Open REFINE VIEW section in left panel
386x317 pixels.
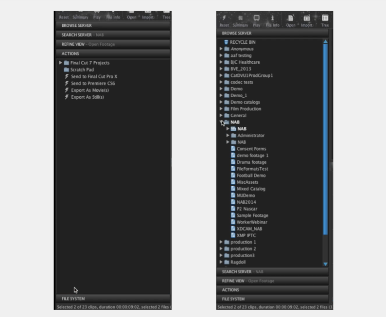click(113, 44)
